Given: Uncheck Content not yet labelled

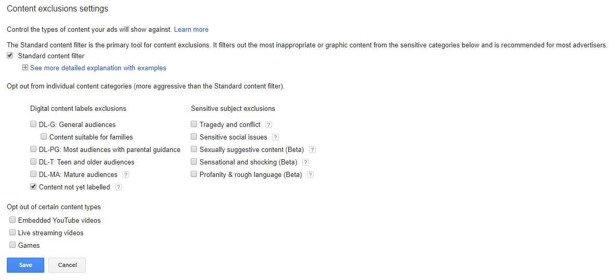Looking at the screenshot, I should tap(33, 187).
